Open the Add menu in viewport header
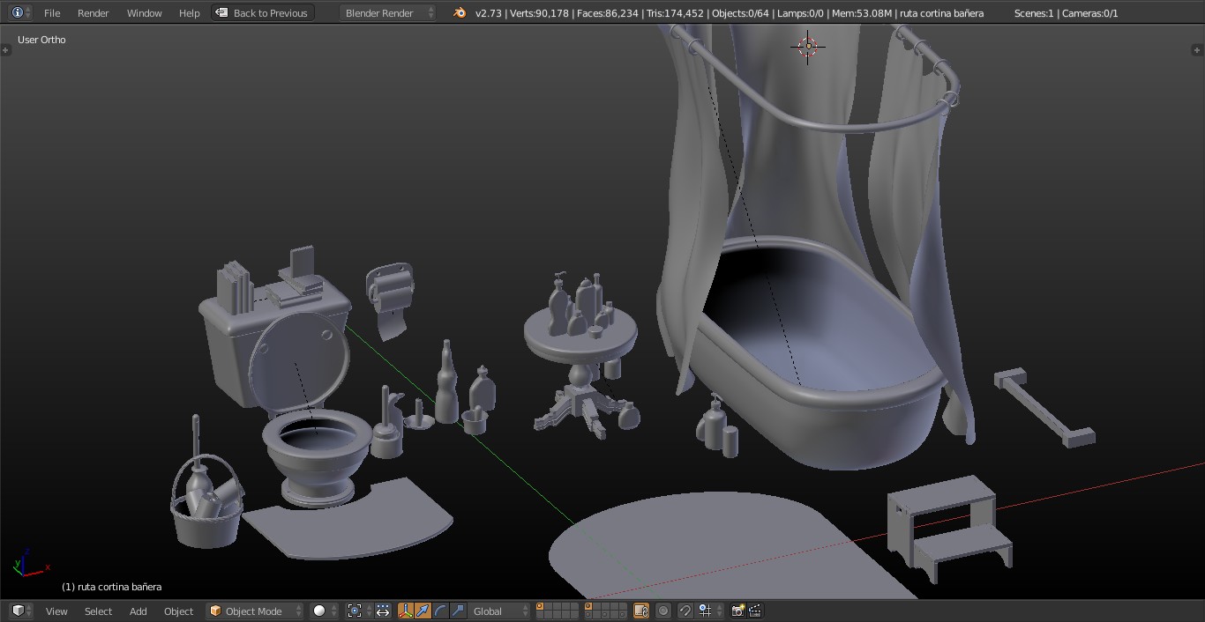The width and height of the screenshot is (1205, 622). pos(138,611)
